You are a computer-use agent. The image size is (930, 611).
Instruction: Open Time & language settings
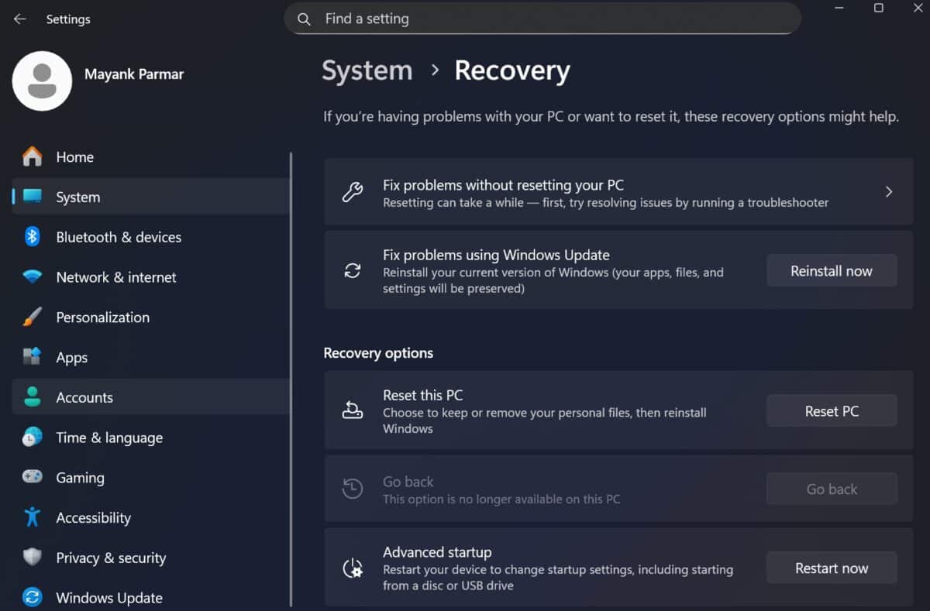[151, 438]
